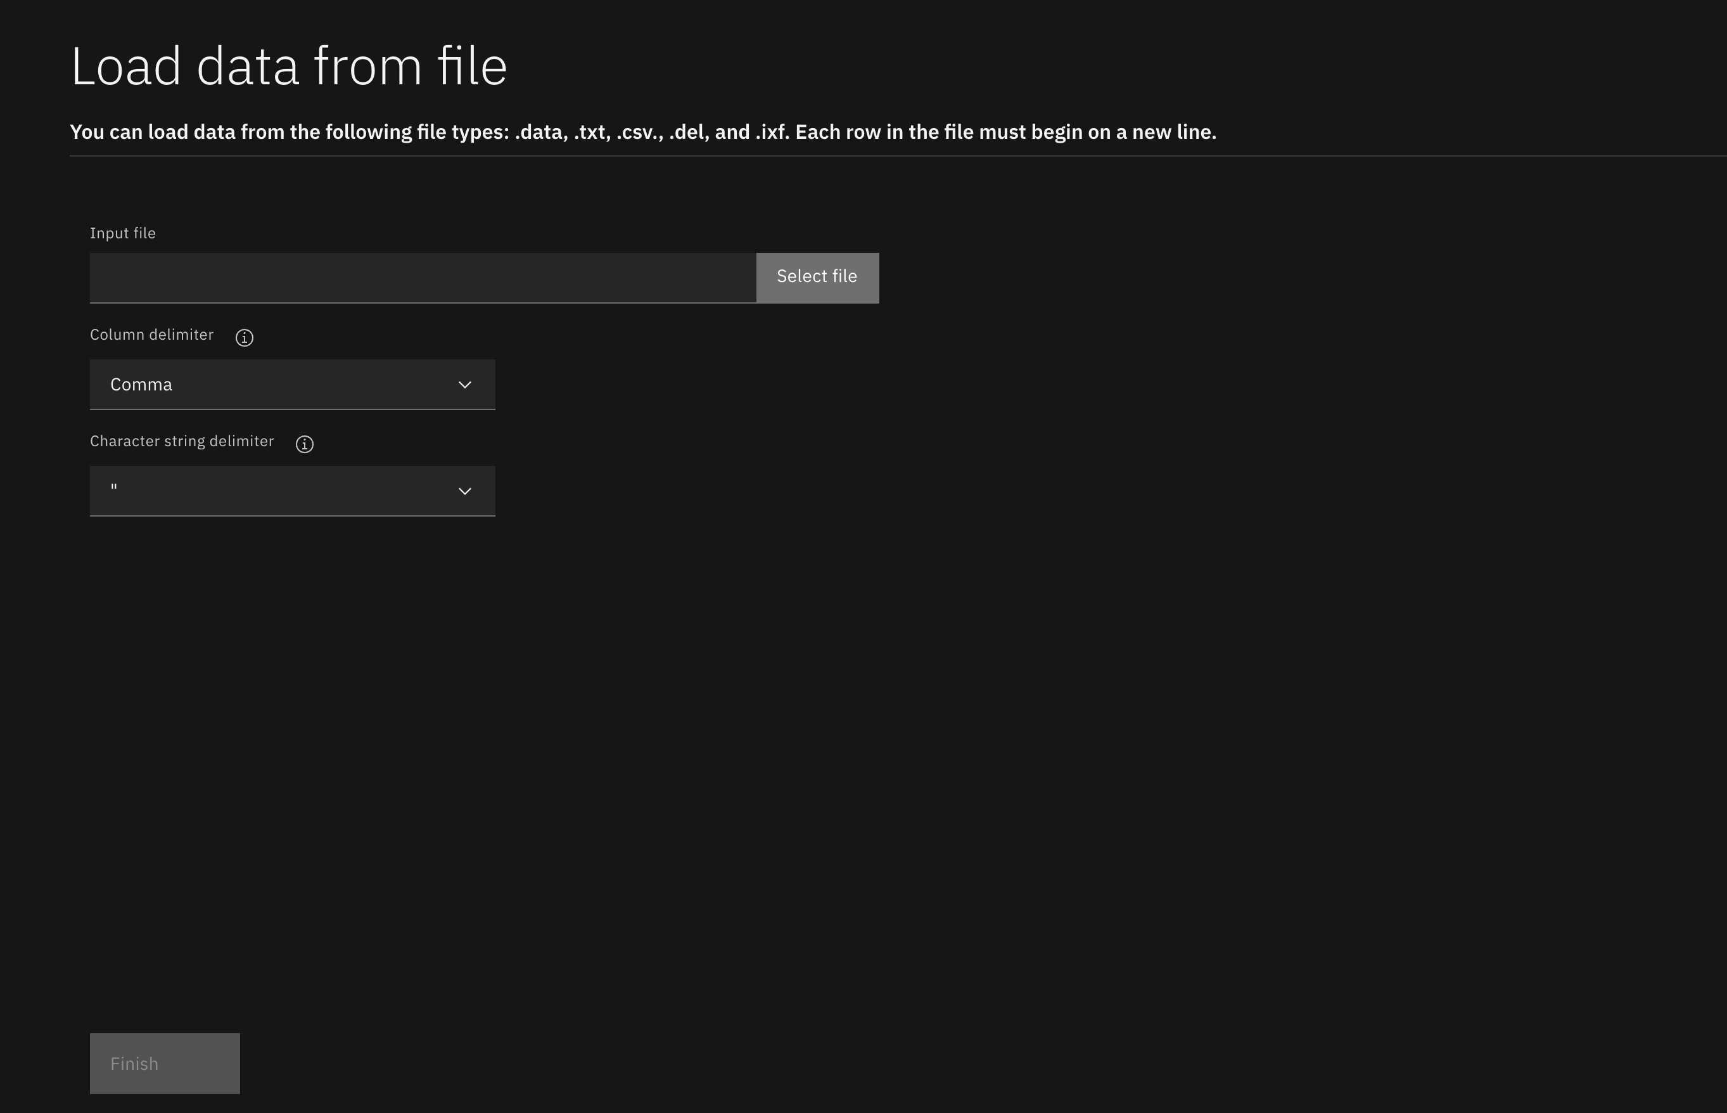Open the Comma column delimiter dropdown
The height and width of the screenshot is (1113, 1727).
(293, 385)
